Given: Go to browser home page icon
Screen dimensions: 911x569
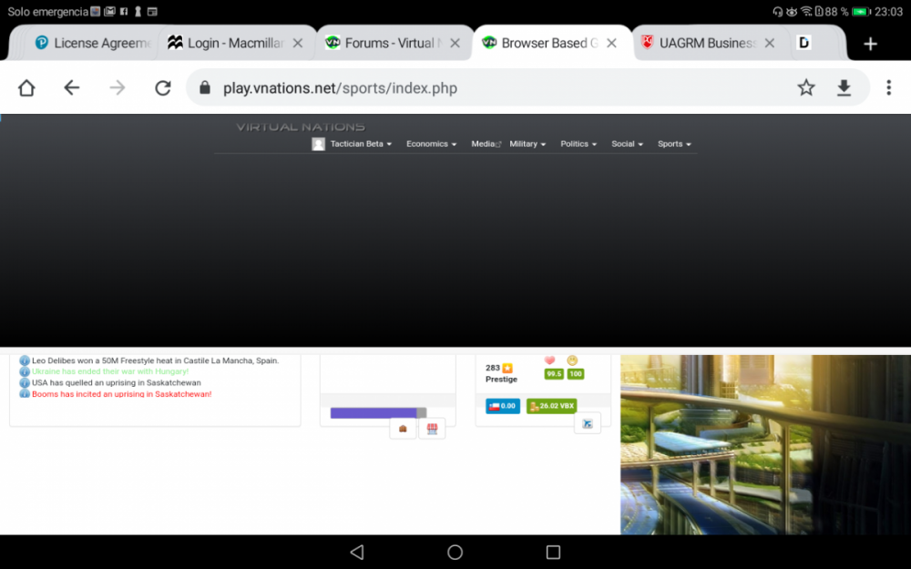Looking at the screenshot, I should [x=26, y=87].
